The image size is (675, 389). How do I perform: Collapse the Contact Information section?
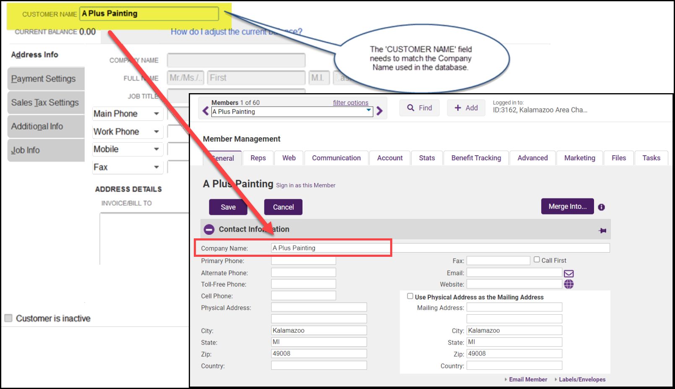pyautogui.click(x=209, y=230)
